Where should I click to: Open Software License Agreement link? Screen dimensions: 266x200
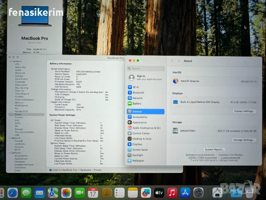200,155
